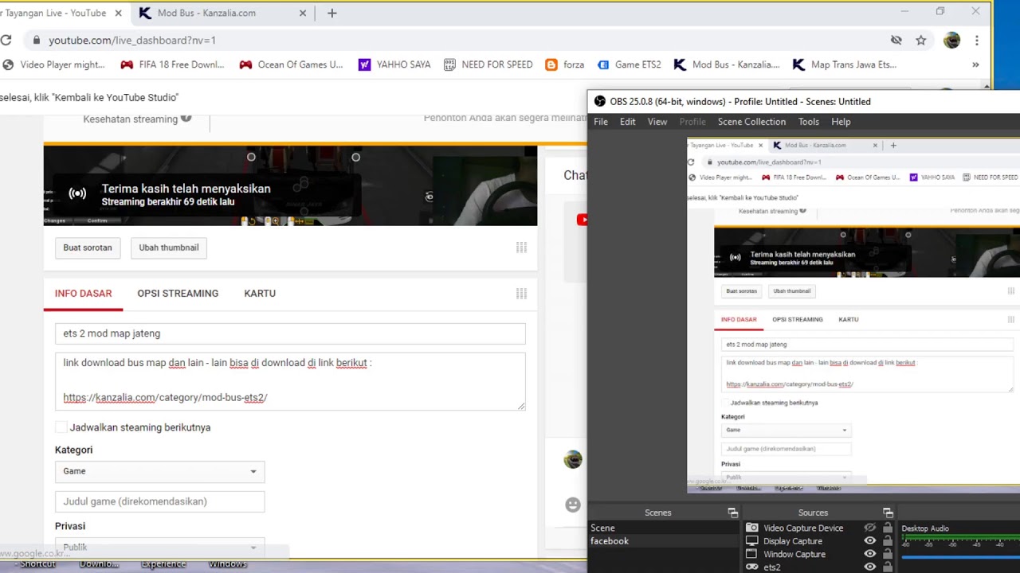Click the Window Capture source icon
This screenshot has width=1020, height=573.
pos(751,554)
